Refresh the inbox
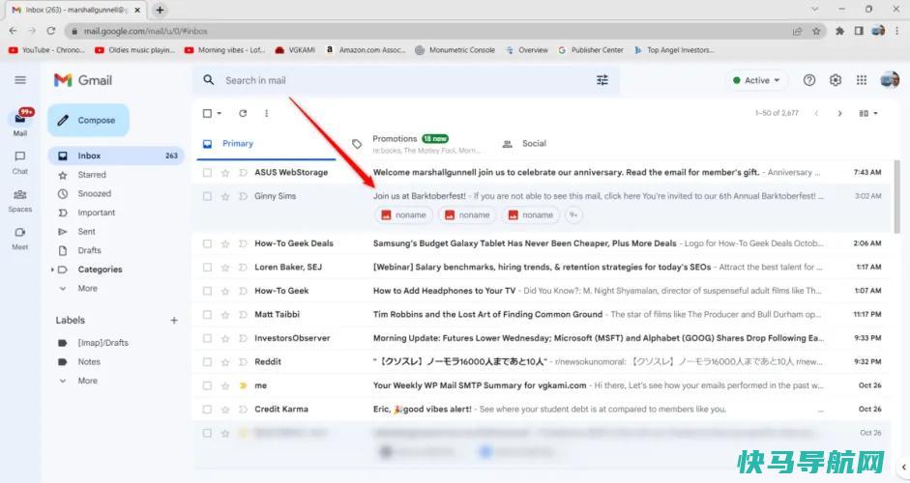 click(243, 114)
